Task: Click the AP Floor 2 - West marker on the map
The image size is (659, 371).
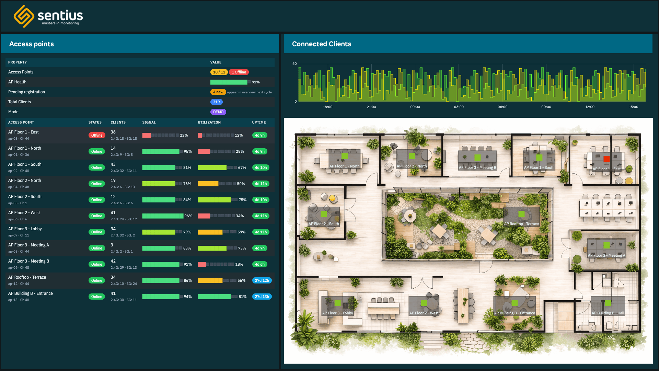Action: click(x=424, y=303)
